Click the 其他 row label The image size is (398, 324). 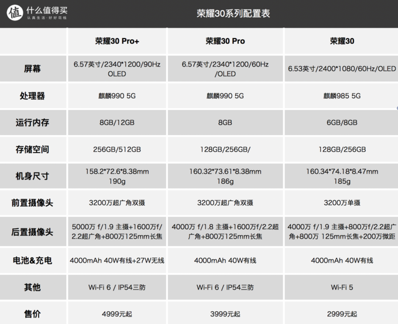(32, 287)
